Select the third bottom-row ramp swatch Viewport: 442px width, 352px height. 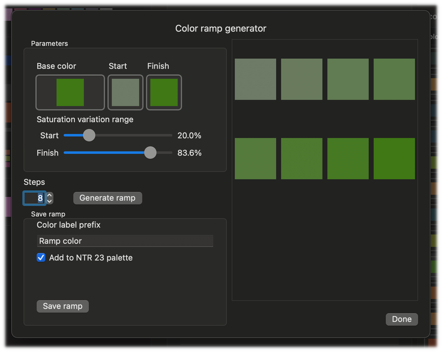click(x=348, y=159)
